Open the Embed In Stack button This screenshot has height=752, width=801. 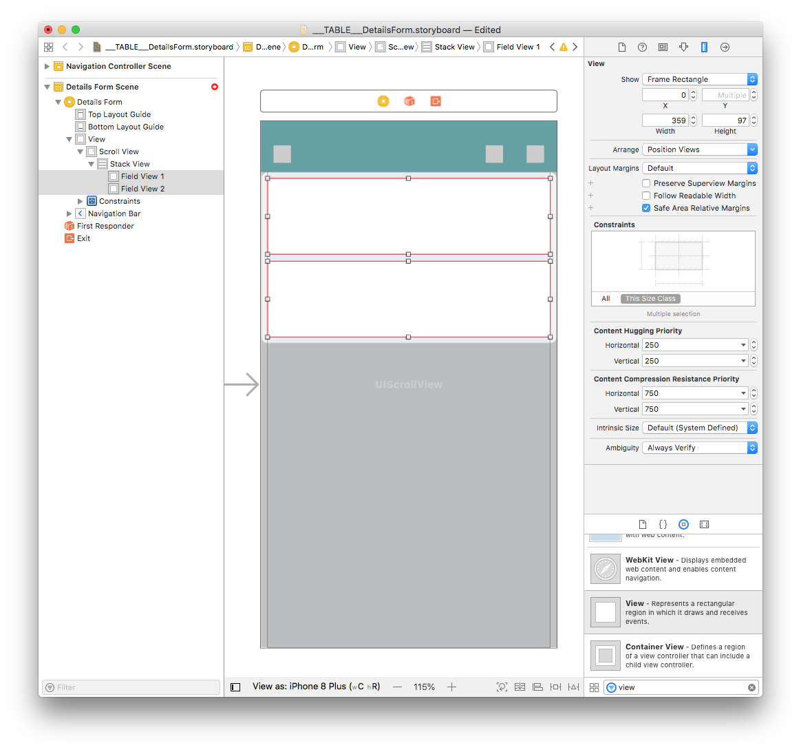coord(520,687)
